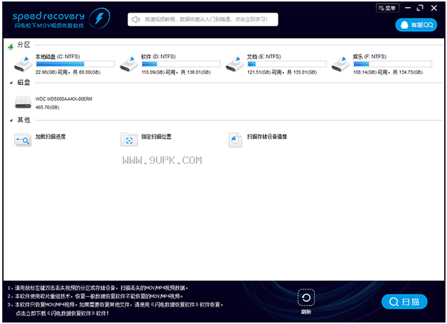Screen dimensions: 447x324
Task: Contact support via 客服QQ button
Action: 416,25
